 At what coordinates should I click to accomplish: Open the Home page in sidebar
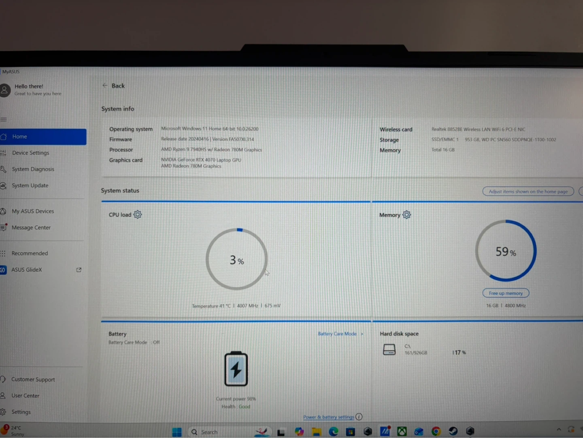click(x=43, y=137)
